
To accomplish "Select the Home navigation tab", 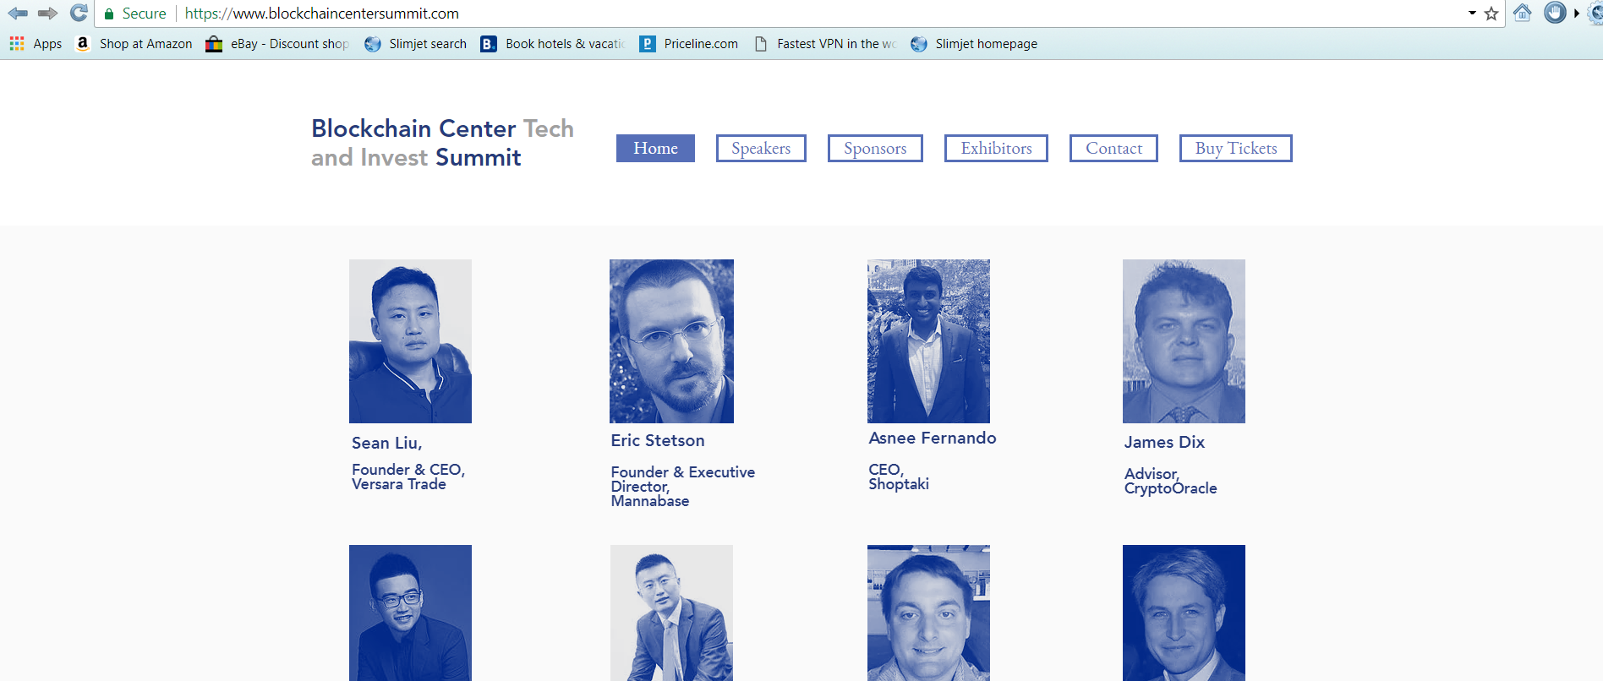I will point(655,148).
